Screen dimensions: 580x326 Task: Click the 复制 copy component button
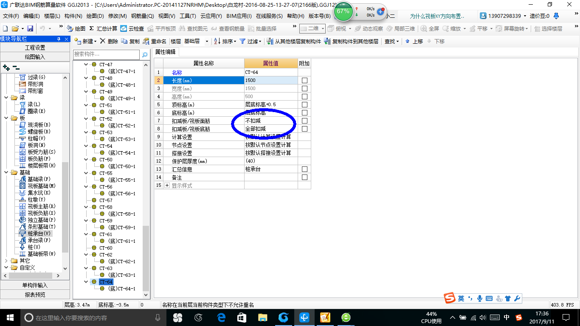pyautogui.click(x=130, y=41)
